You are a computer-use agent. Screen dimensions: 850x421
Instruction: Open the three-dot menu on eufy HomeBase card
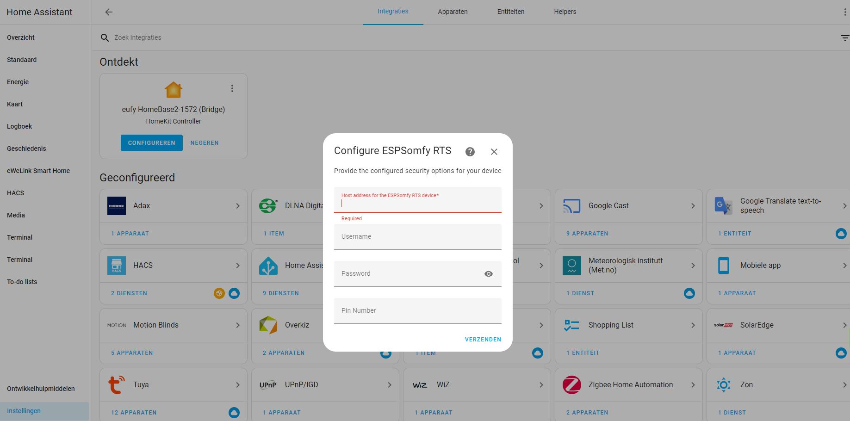[232, 88]
